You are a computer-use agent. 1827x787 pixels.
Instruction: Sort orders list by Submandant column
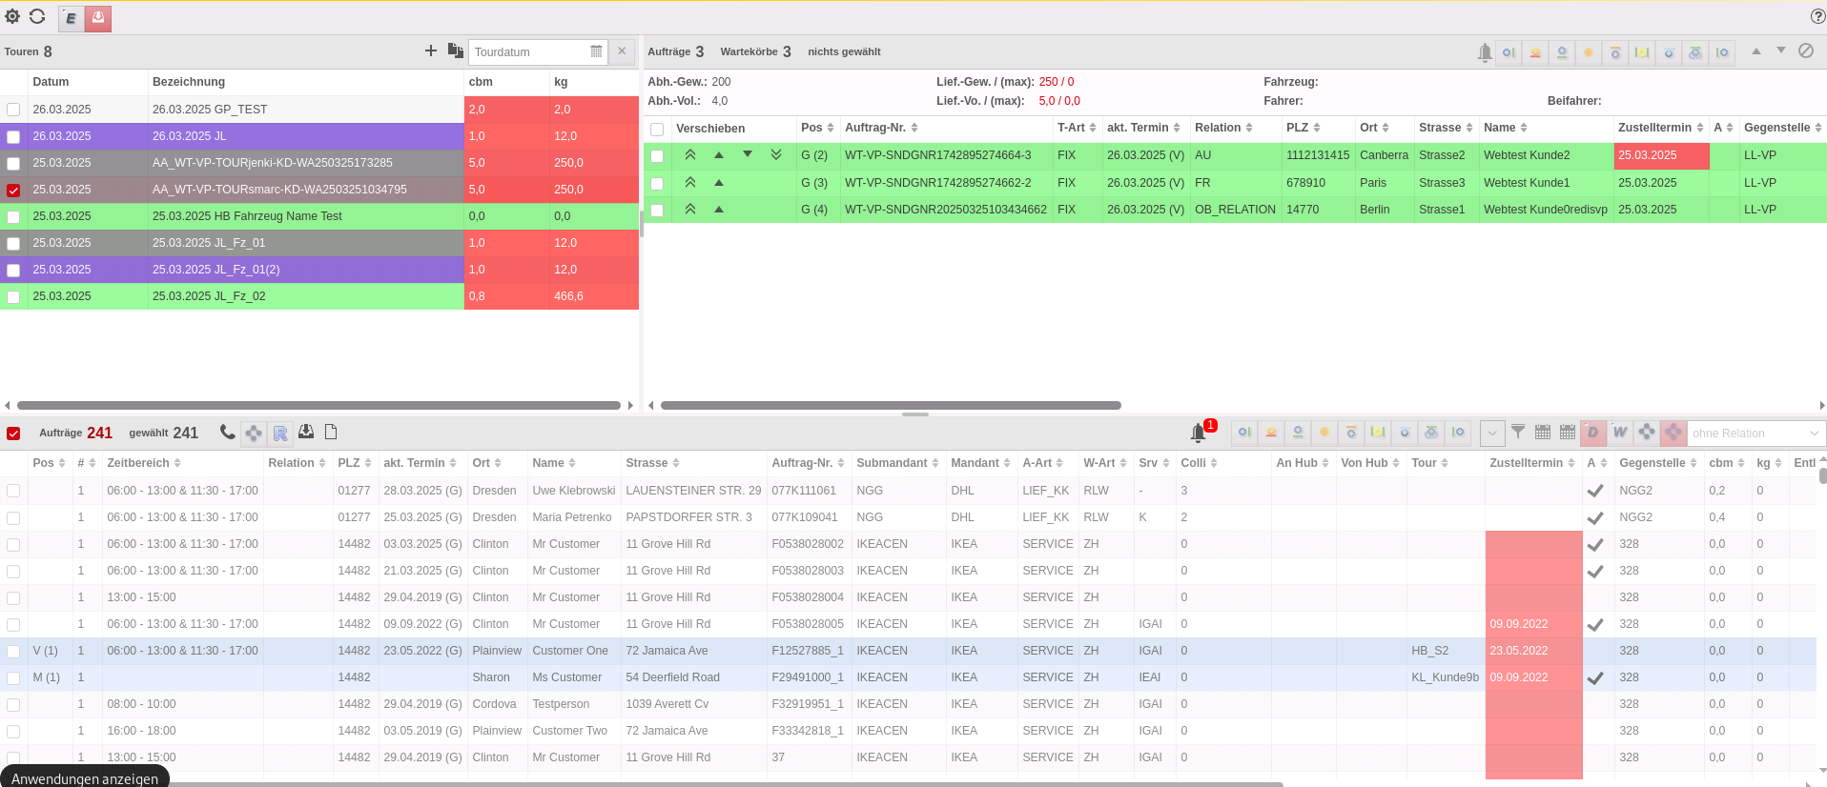897,463
